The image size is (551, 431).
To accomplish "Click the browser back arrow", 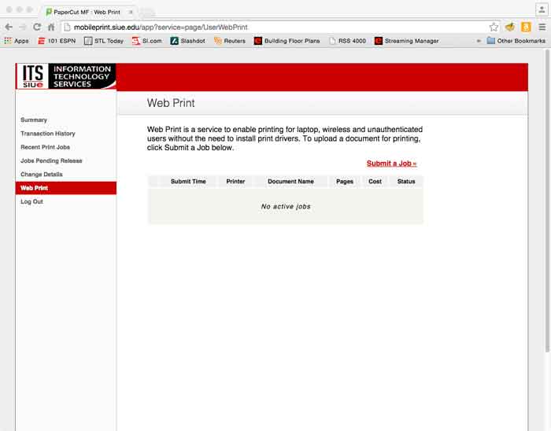I will (x=9, y=27).
